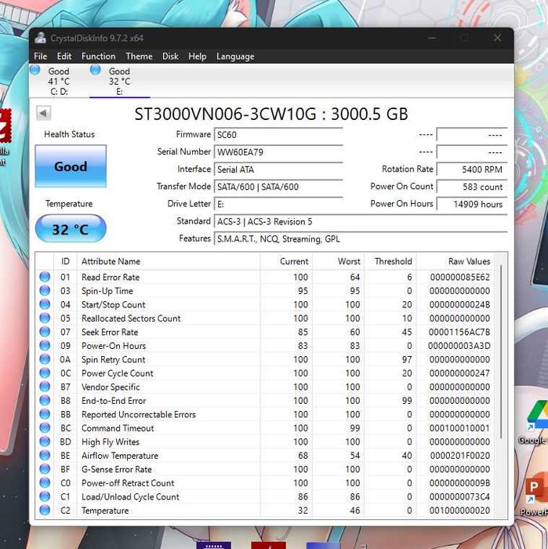This screenshot has height=549, width=548.
Task: Open the Disk menu
Action: click(x=170, y=56)
